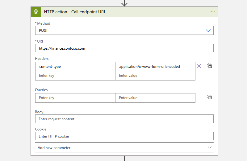Expand the Method dropdown chevron

click(x=208, y=31)
